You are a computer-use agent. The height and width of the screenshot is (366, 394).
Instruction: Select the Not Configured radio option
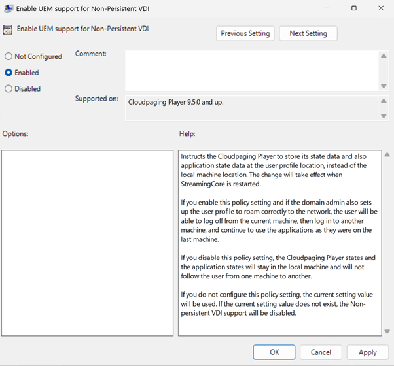[x=9, y=57]
